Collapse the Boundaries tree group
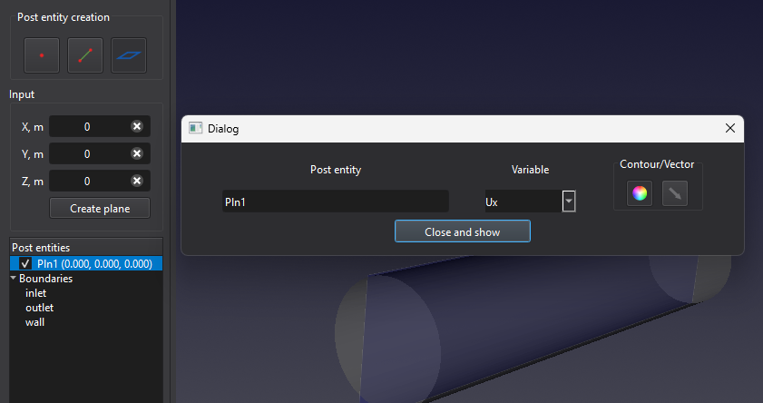Screen dimensions: 763x403 pyautogui.click(x=14, y=279)
